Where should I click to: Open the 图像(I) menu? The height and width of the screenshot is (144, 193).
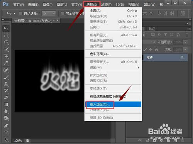[x=47, y=5]
